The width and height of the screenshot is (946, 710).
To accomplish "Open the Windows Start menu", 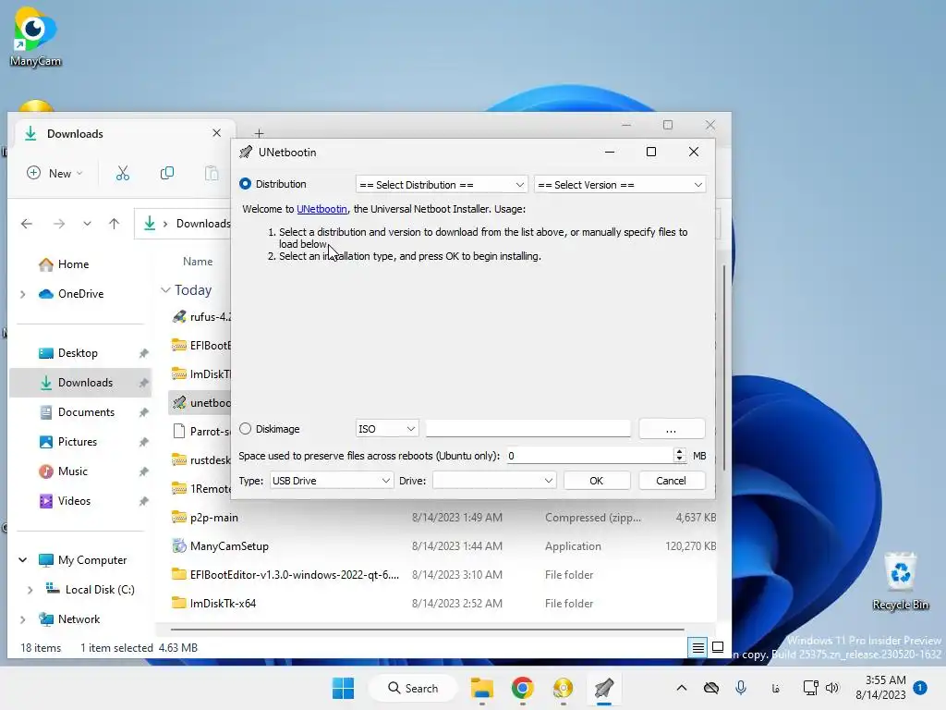I will pyautogui.click(x=344, y=688).
